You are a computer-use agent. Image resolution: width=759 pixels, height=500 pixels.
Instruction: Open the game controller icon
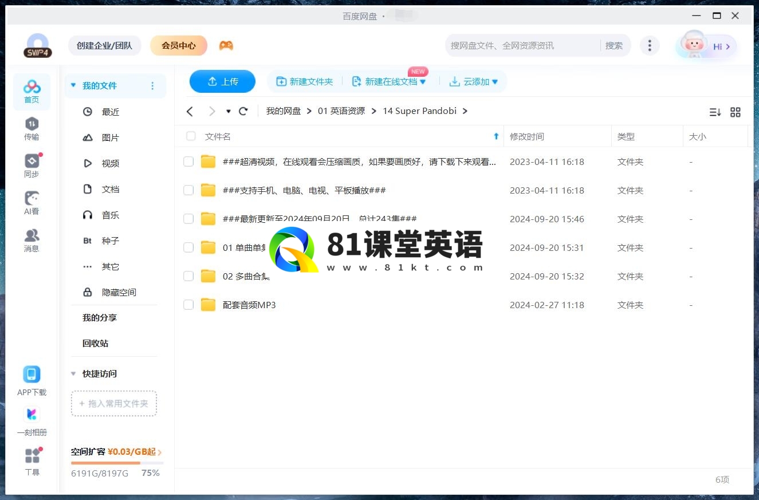pos(226,45)
